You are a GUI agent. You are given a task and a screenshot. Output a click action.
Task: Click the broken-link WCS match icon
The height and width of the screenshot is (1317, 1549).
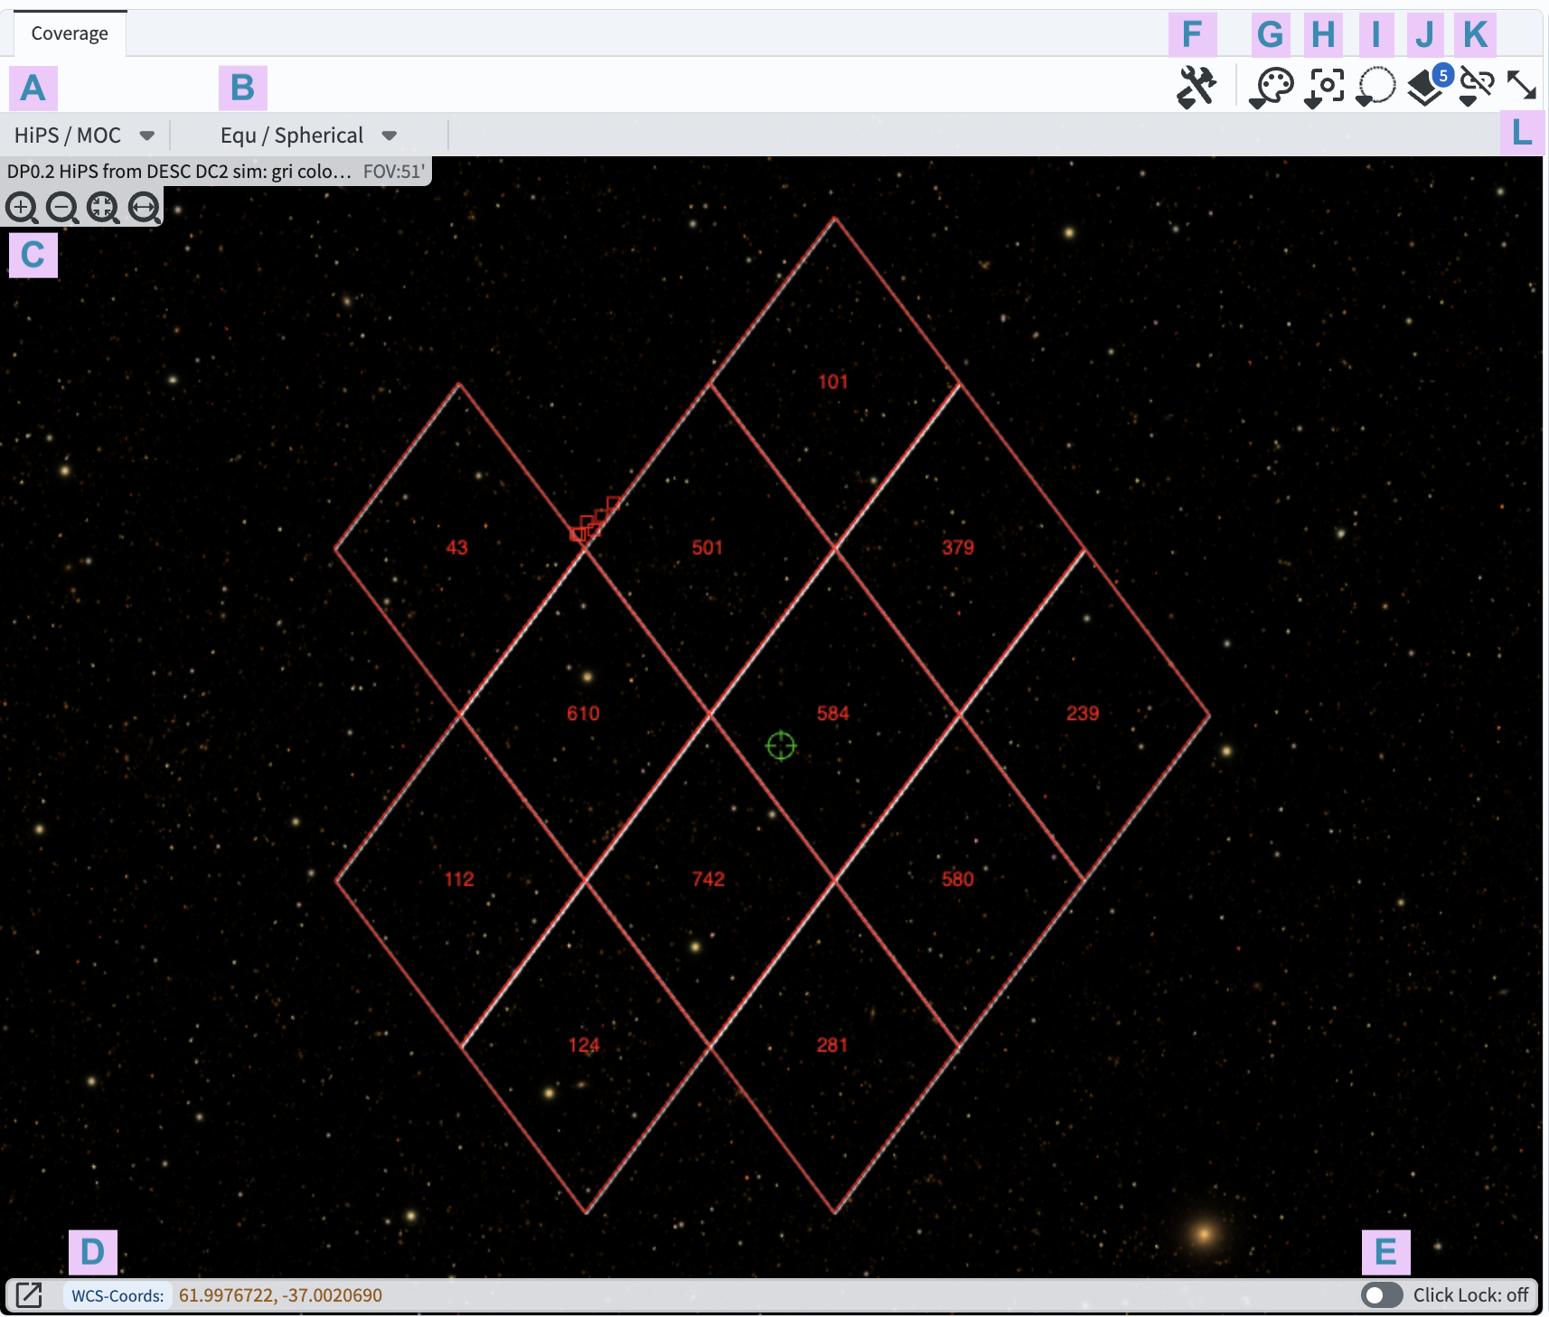coord(1476,87)
